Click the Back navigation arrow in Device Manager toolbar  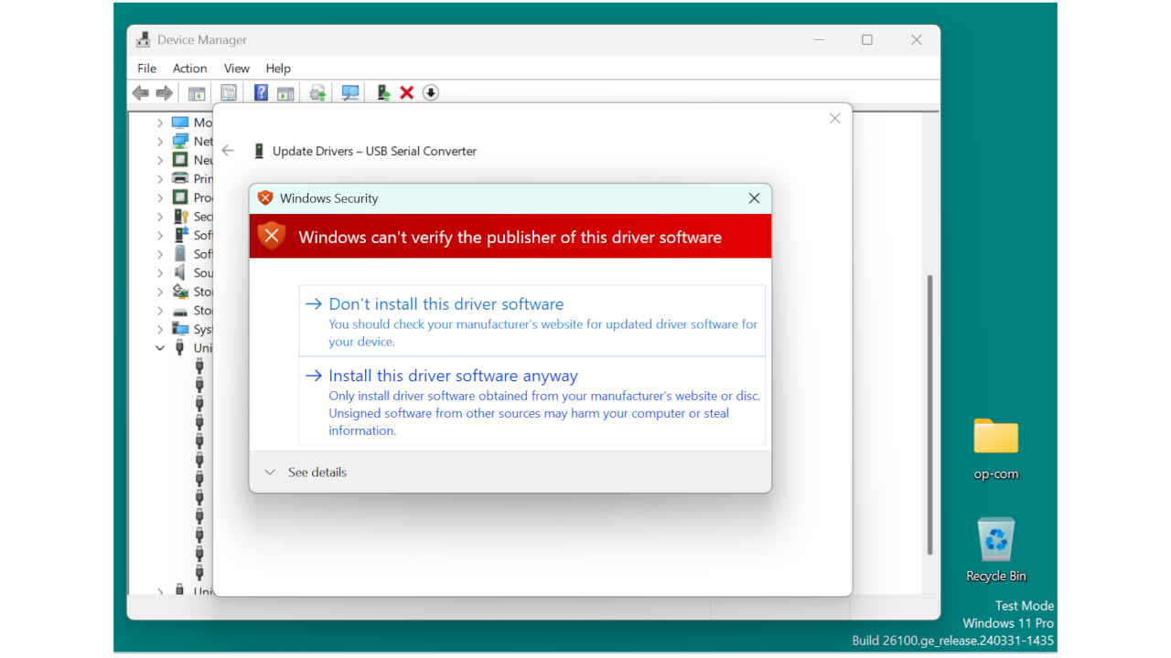coord(140,91)
